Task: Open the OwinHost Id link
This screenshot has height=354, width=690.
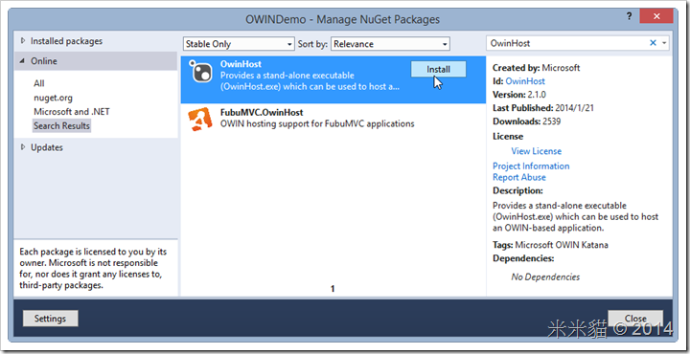Action: click(525, 81)
